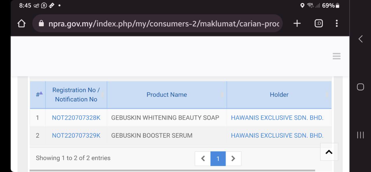
Task: Open a new tab with plus icon
Action: pos(297,23)
